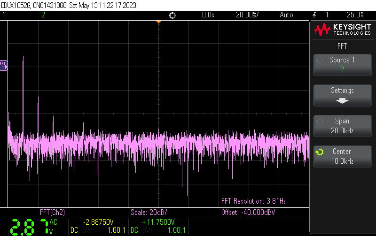Click the 2.87 AC voltmeter readout
Image resolution: width=376 pixels, height=236 pixels.
33,227
